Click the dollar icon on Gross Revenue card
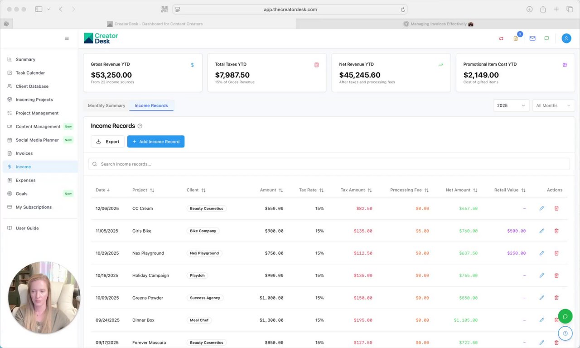The width and height of the screenshot is (580, 348). 192,65
